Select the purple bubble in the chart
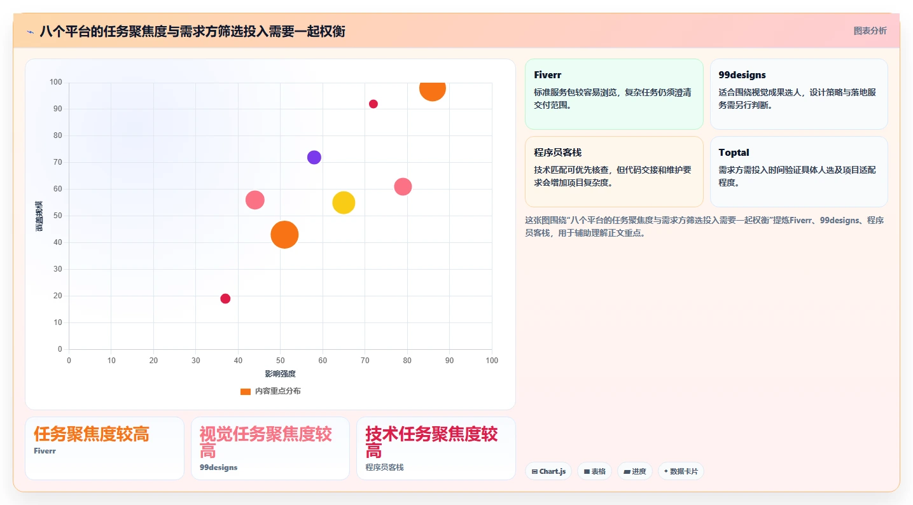This screenshot has height=505, width=913. point(314,157)
